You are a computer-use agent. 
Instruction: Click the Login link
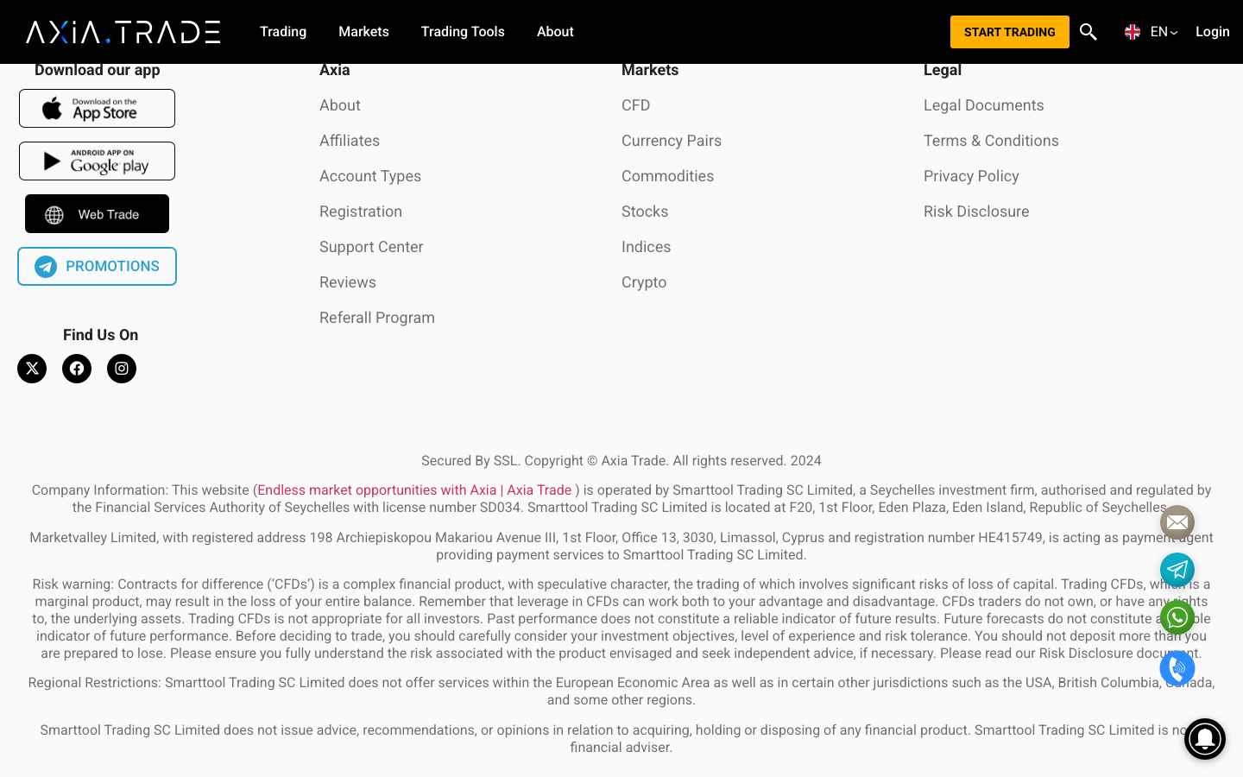click(x=1213, y=32)
